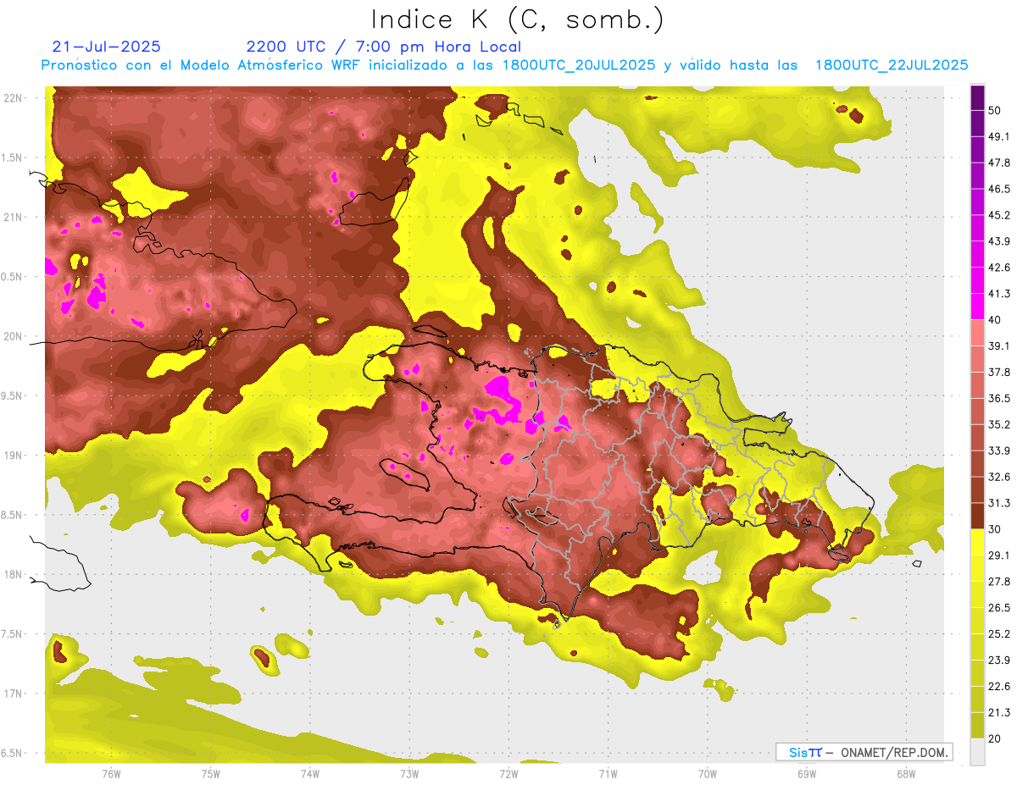The height and width of the screenshot is (785, 1017).
Task: Click the "22N" latitude axis label
Action: [13, 97]
